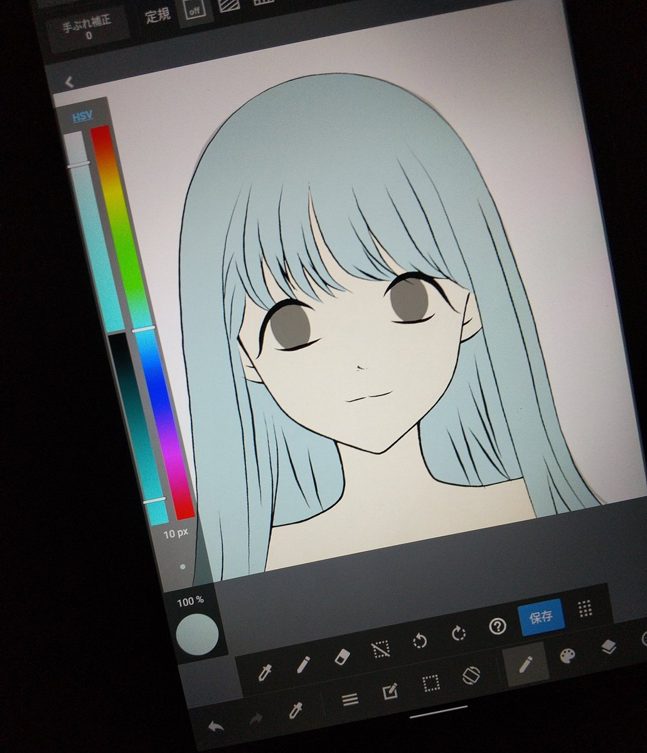Viewport: 647px width, 753px height.
Task: Select the eyedropper next to the redo arrow
Action: tap(296, 710)
